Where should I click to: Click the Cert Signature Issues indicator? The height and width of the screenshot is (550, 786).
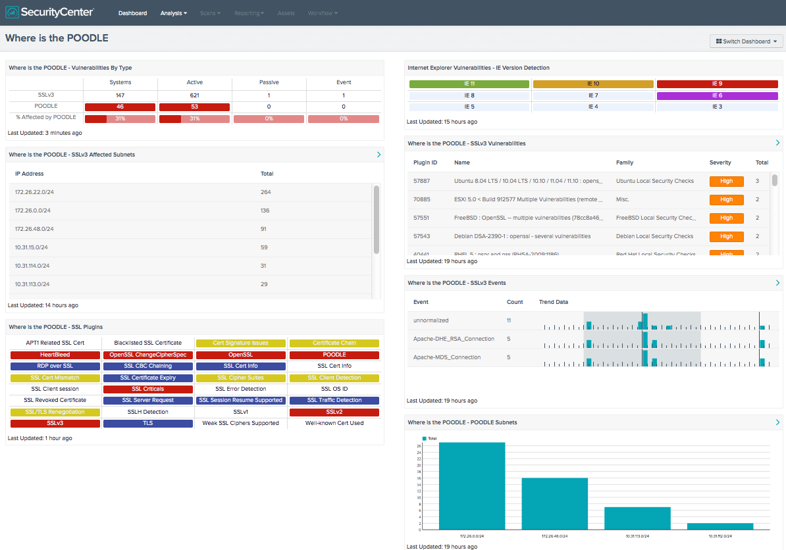(x=241, y=343)
